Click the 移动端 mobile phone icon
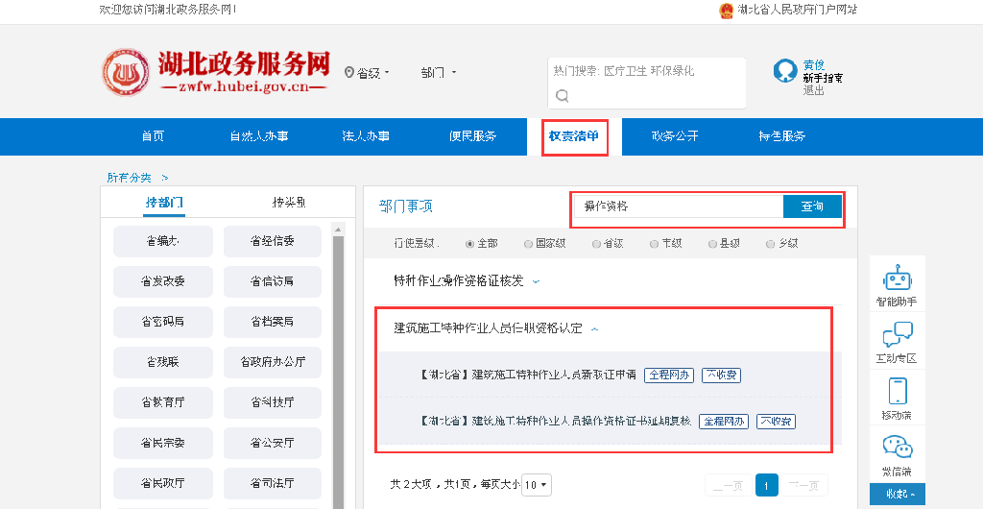This screenshot has height=509, width=983. click(897, 392)
